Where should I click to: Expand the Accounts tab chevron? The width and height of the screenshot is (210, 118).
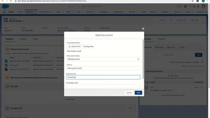pos(35,12)
